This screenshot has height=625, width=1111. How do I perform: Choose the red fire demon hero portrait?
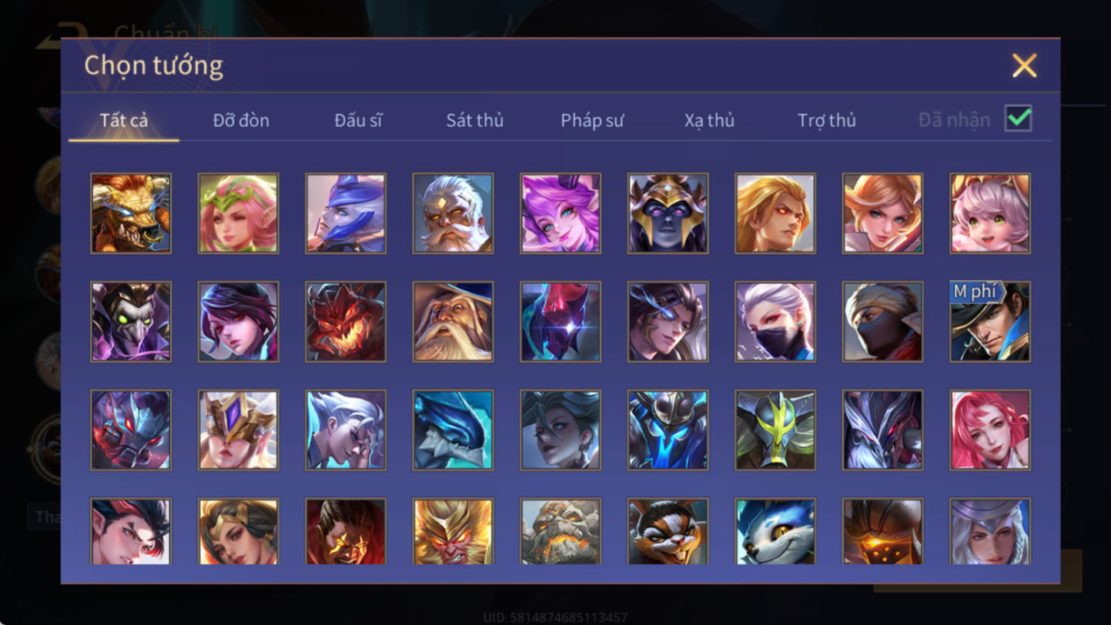[x=346, y=322]
